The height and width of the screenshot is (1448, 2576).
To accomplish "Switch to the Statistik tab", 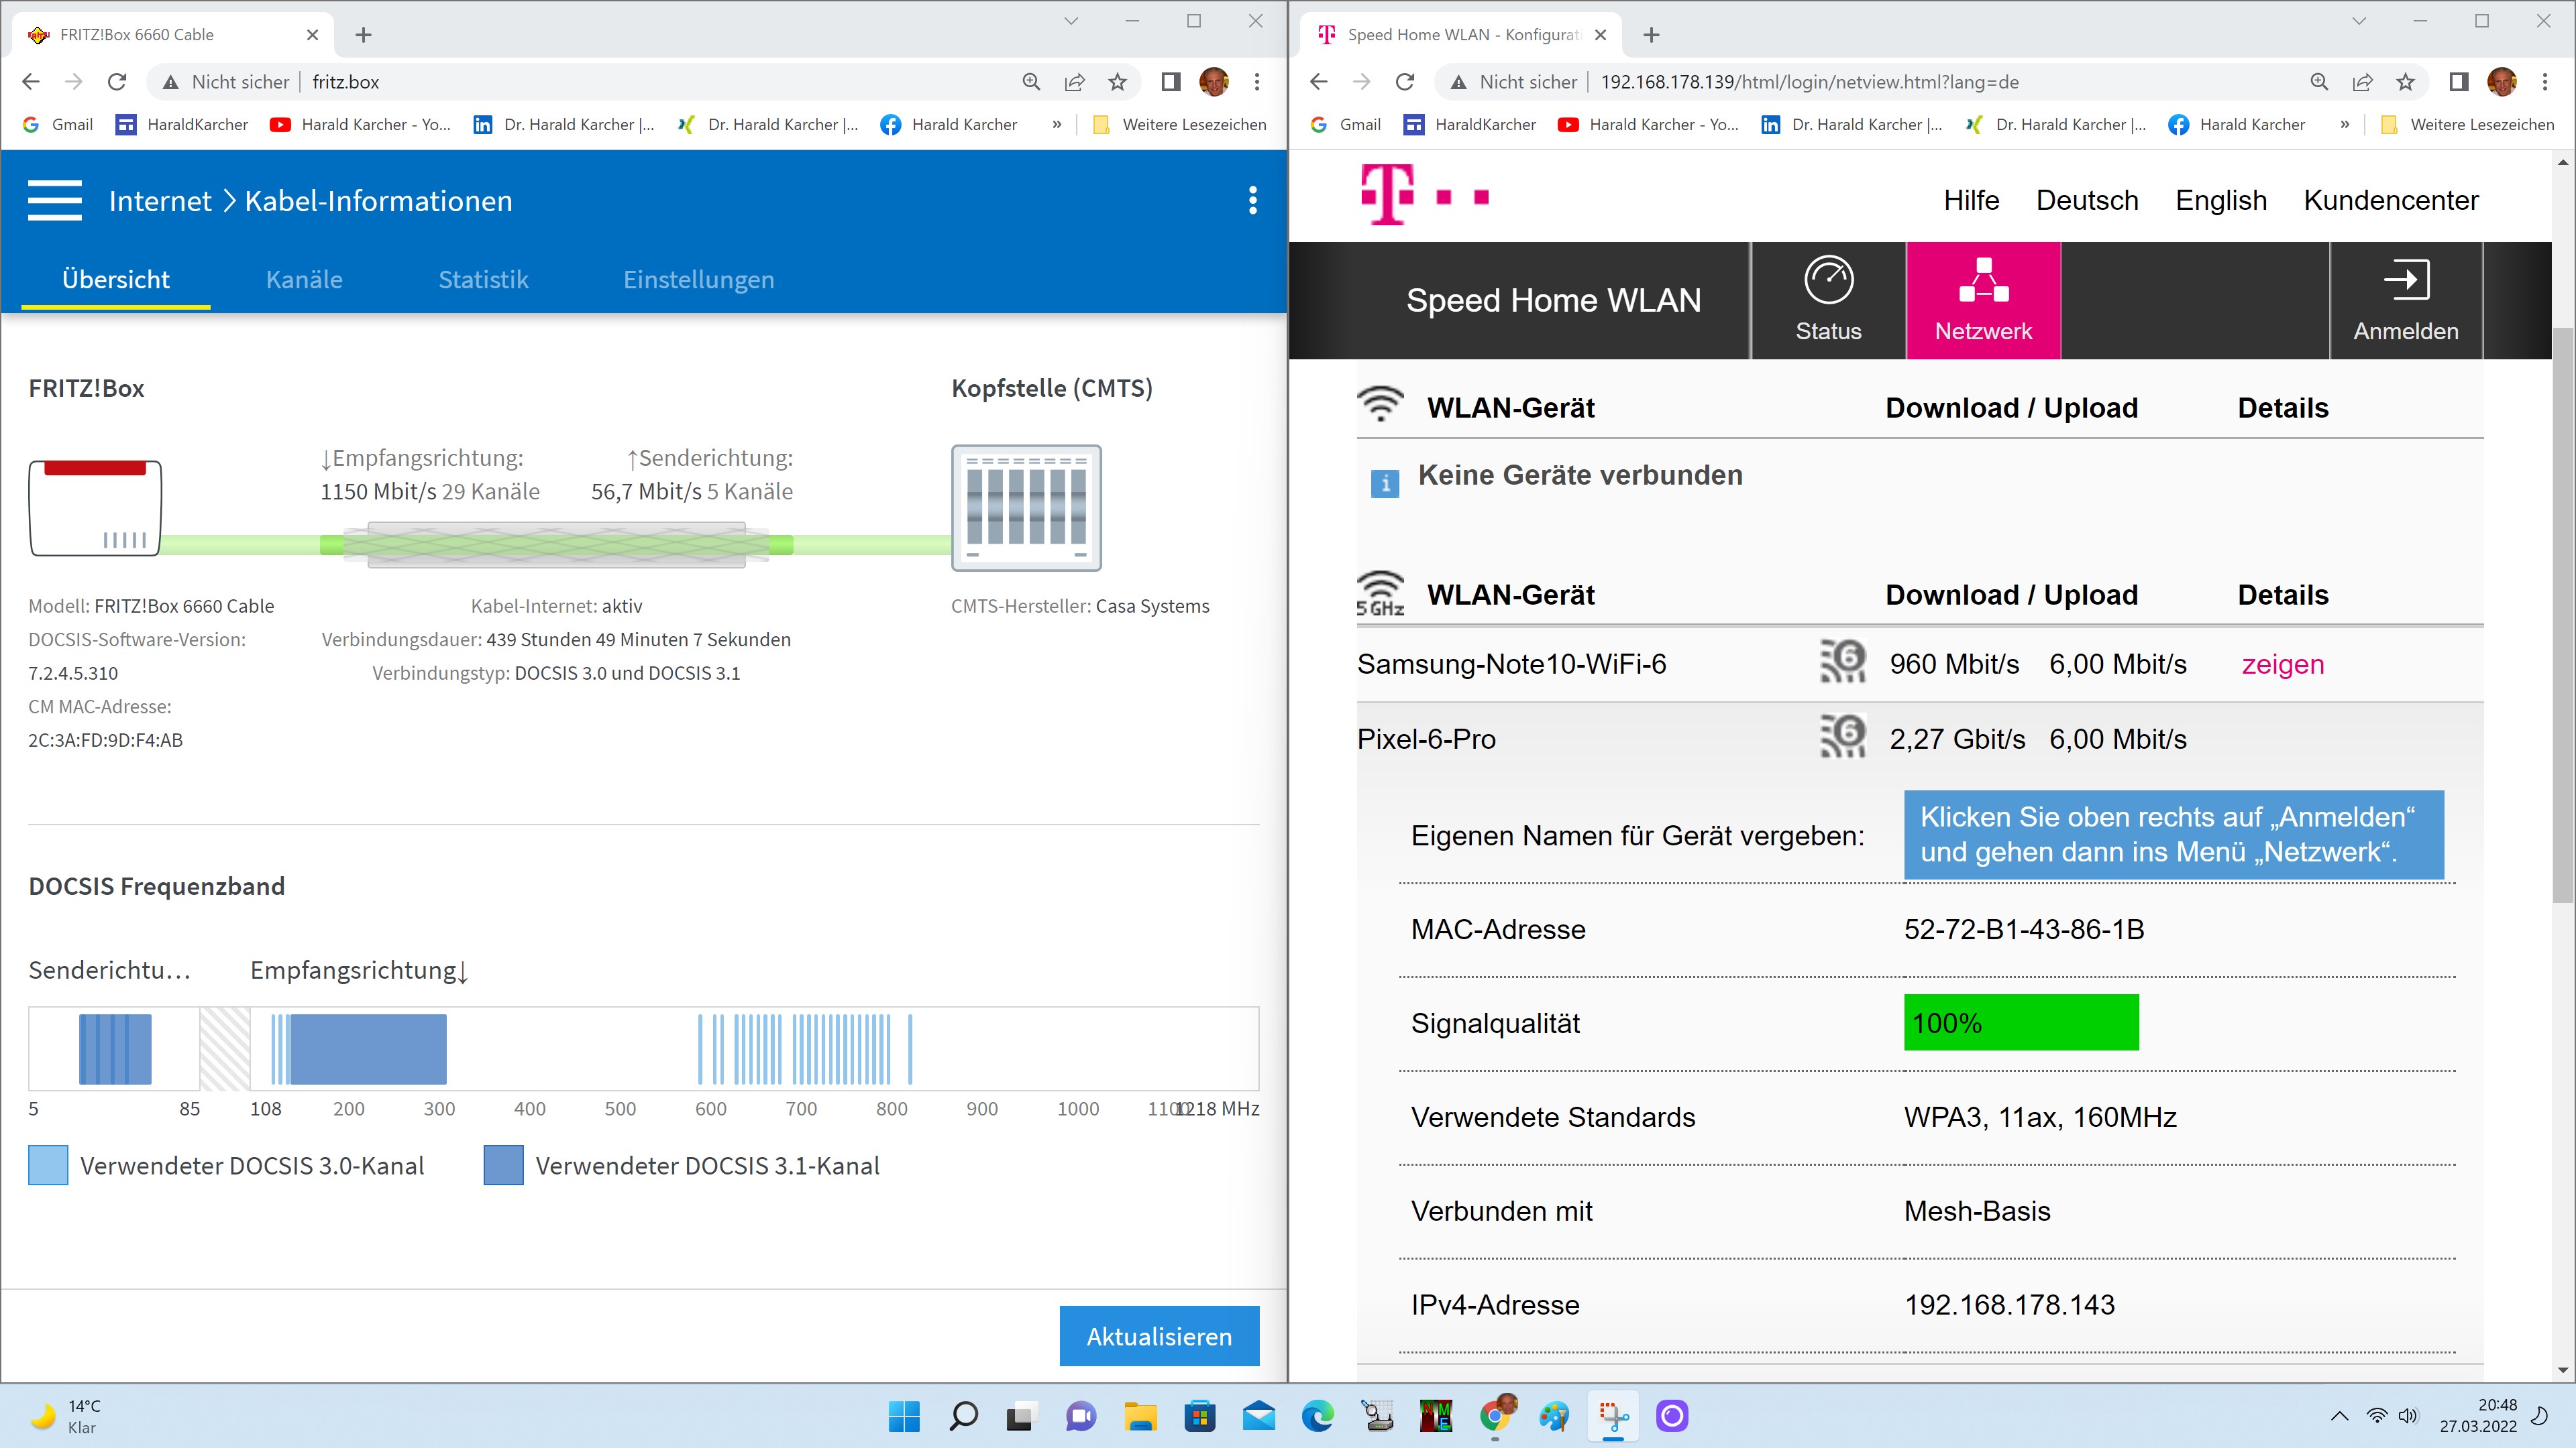I will 483,280.
